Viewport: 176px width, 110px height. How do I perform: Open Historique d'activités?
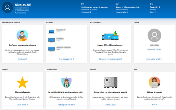[66, 105]
